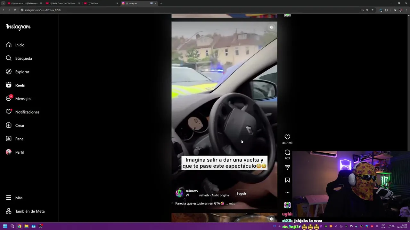This screenshot has width=410, height=230.
Task: Click the address bar URL
Action: point(43,10)
